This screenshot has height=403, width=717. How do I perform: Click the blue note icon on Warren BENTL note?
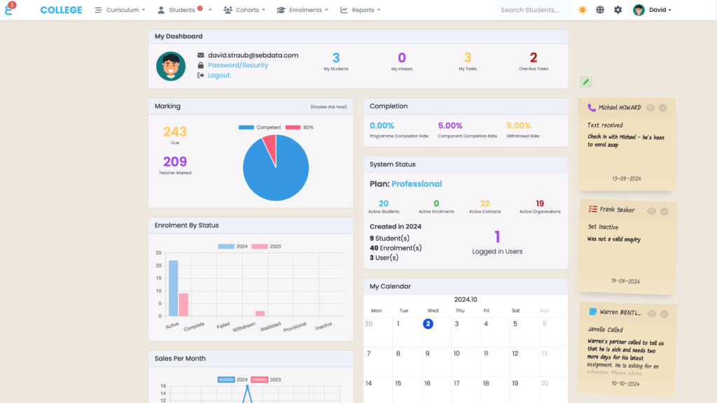click(x=592, y=311)
